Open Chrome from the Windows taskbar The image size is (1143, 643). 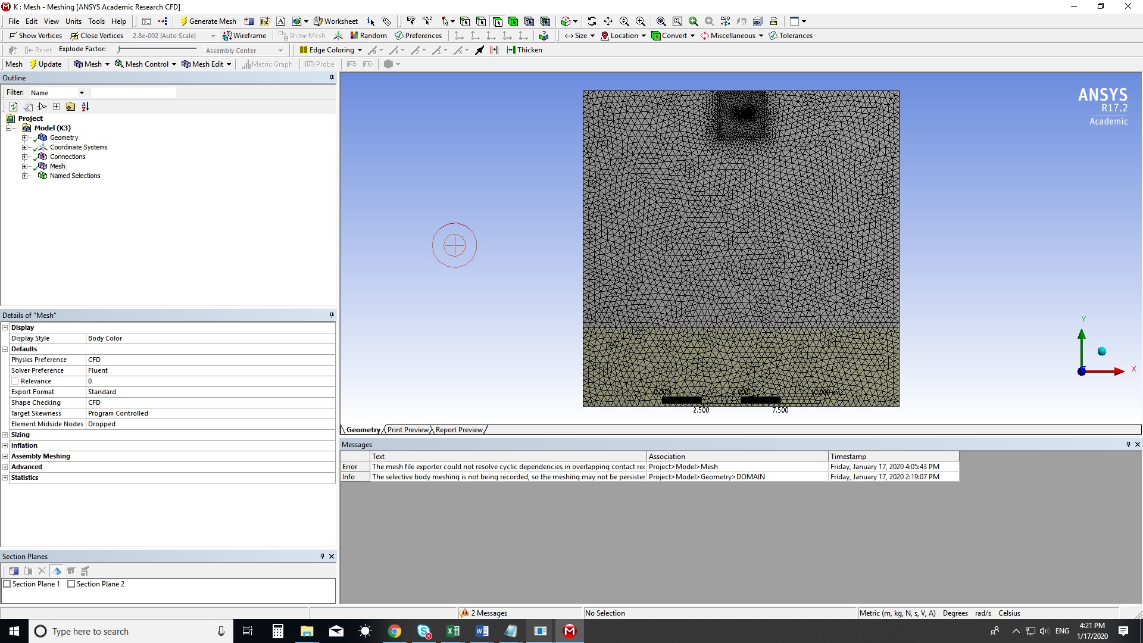coord(395,631)
